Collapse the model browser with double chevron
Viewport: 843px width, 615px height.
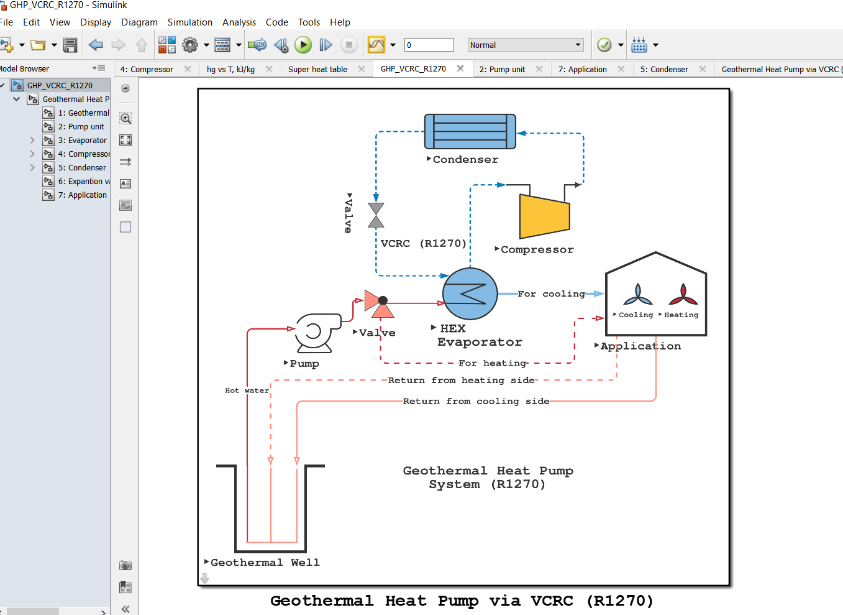tap(125, 609)
